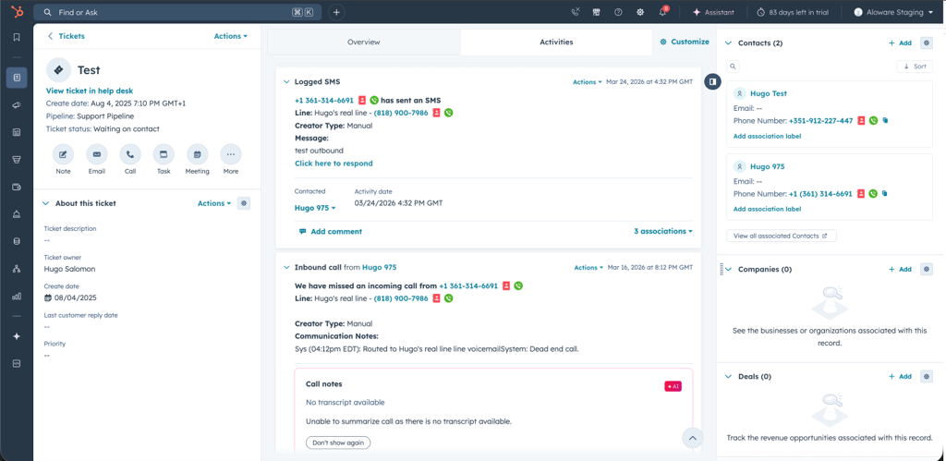Open the Help question mark icon
The width and height of the screenshot is (946, 461).
pyautogui.click(x=618, y=12)
